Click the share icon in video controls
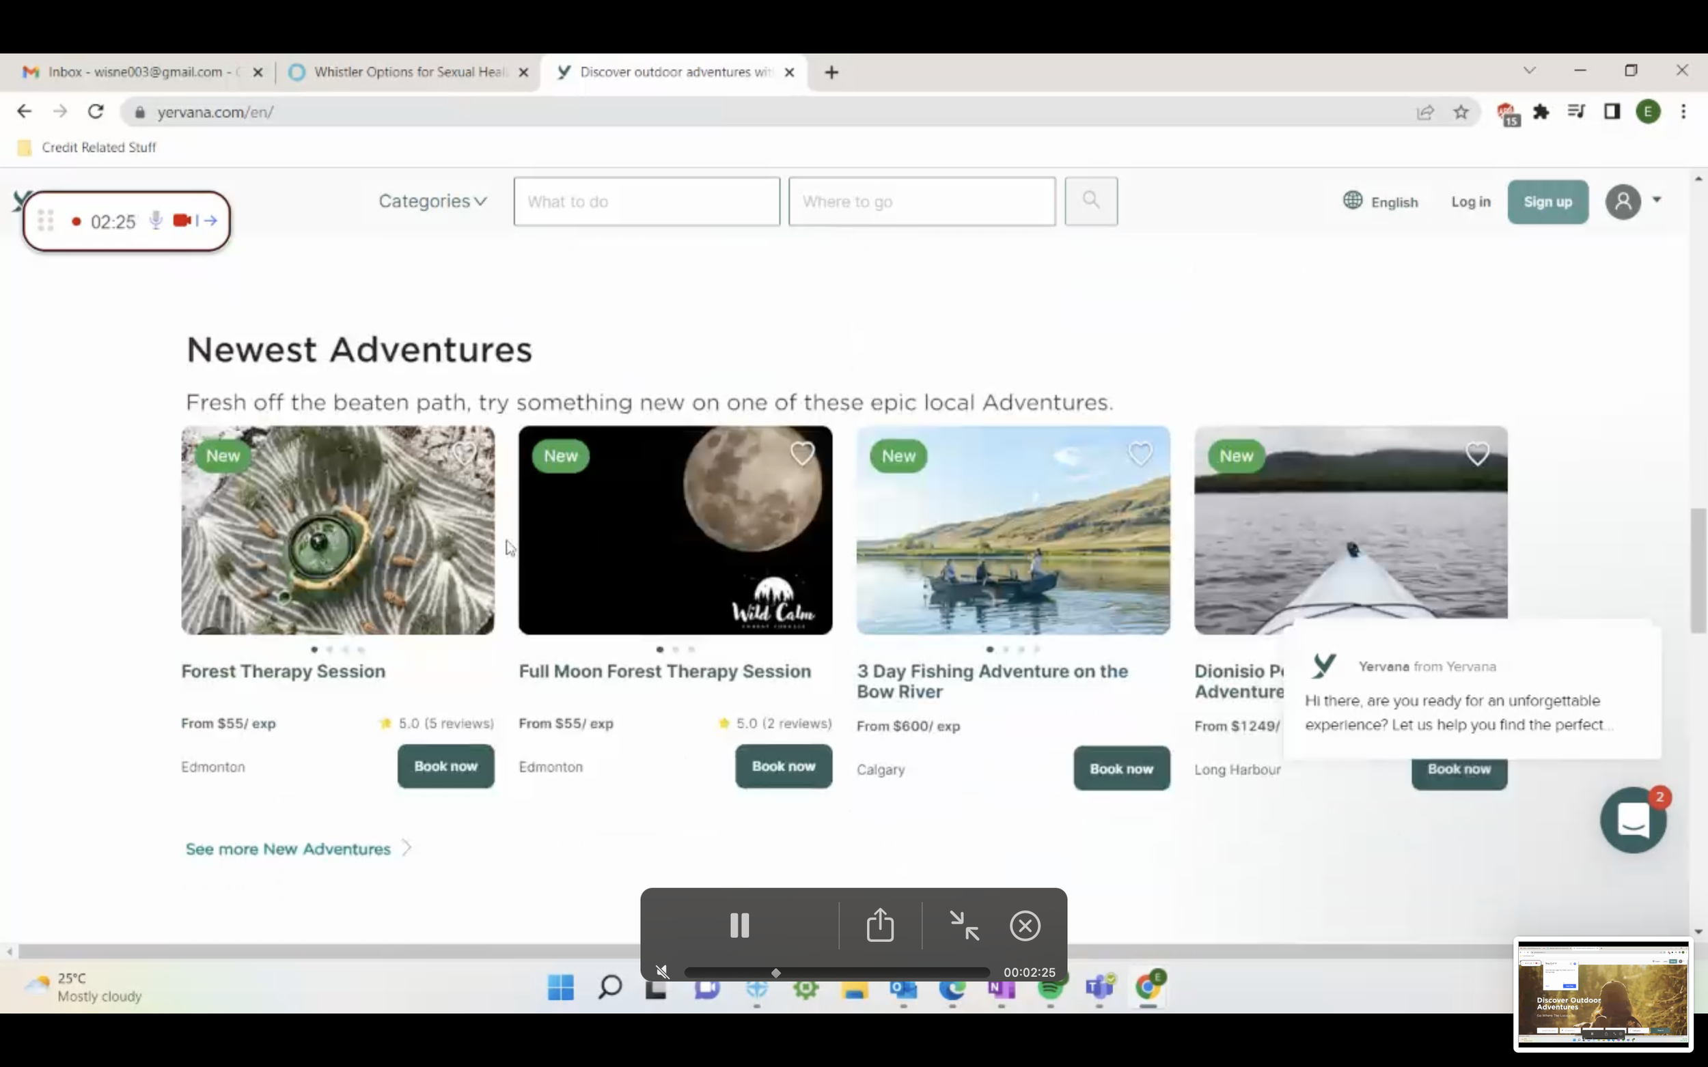Viewport: 1708px width, 1067px height. (x=880, y=925)
